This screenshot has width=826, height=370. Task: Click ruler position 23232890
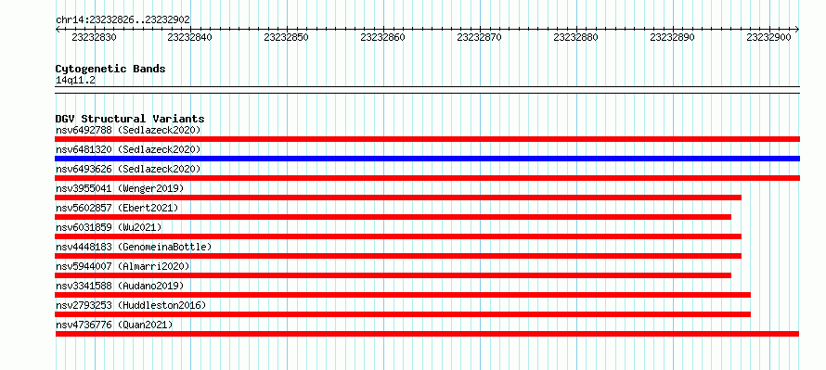tap(673, 37)
